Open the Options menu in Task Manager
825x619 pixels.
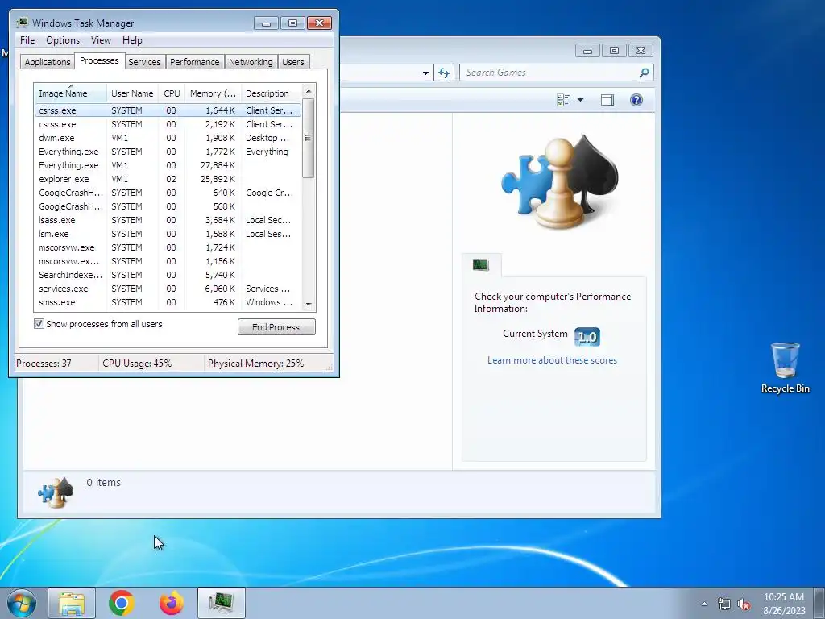point(63,40)
